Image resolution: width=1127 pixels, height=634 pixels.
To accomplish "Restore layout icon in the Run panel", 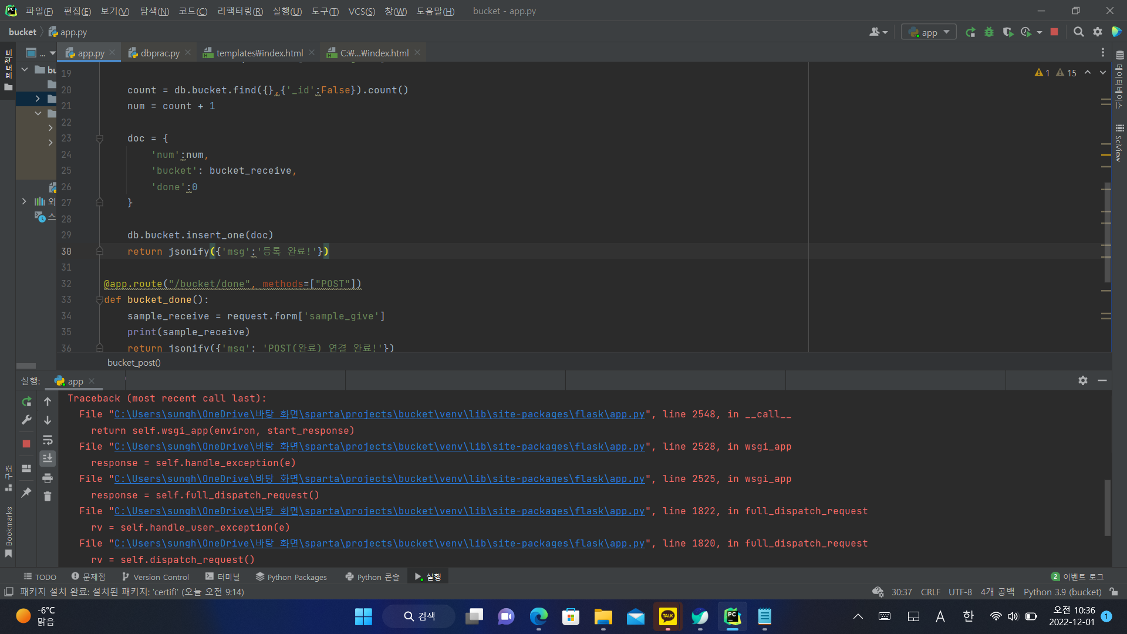I will [x=26, y=468].
